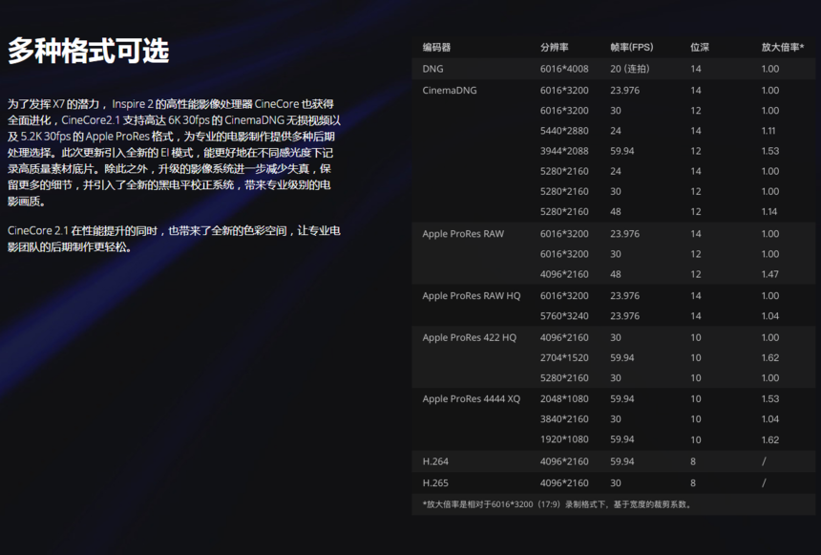Click the magnification value 1.11
Screen dimensions: 821x555
(x=768, y=131)
